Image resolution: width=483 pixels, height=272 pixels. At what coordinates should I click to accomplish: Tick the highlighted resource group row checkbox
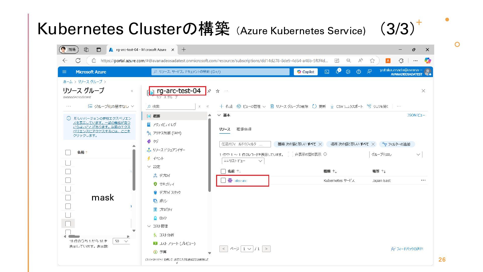[68, 224]
